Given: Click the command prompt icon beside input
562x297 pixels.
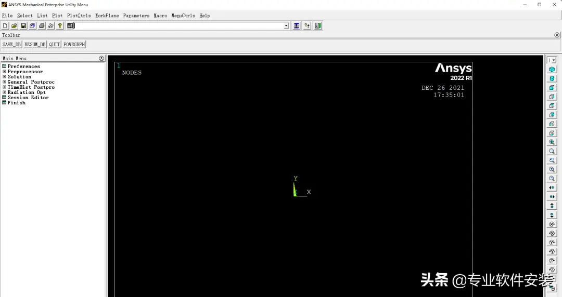Looking at the screenshot, I should pos(70,26).
